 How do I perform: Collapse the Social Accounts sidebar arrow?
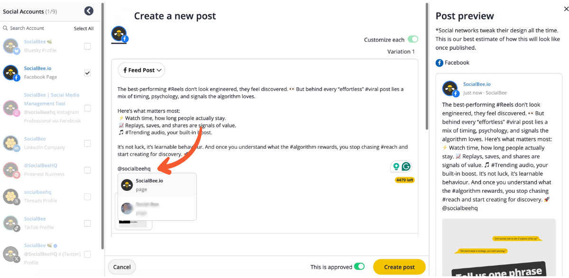89,11
